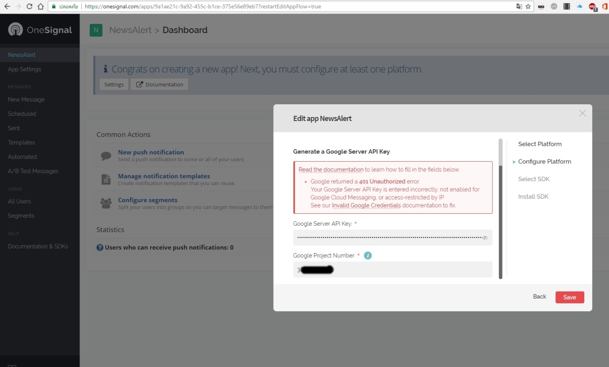Click the question mark icon beside Users statistic
The image size is (609, 367).
click(x=100, y=248)
